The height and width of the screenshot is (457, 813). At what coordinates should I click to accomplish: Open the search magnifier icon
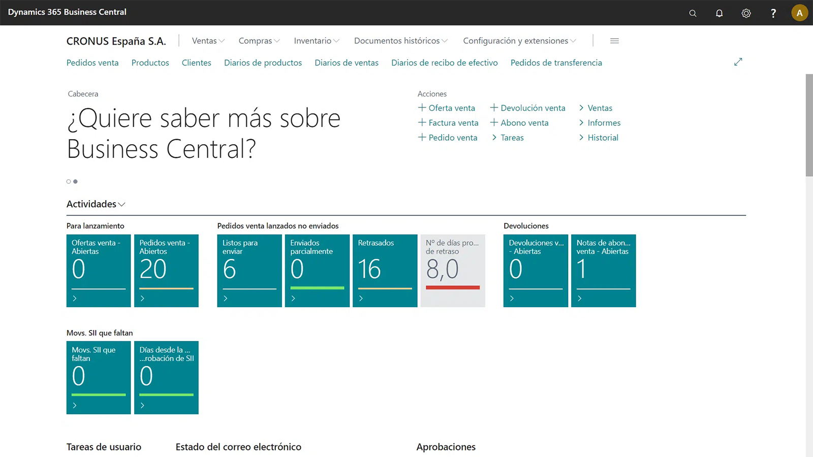[x=693, y=13]
